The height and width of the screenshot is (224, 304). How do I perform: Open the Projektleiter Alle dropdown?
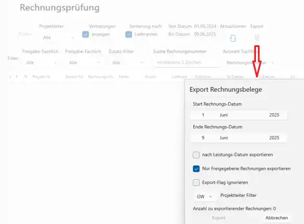[x=58, y=38]
